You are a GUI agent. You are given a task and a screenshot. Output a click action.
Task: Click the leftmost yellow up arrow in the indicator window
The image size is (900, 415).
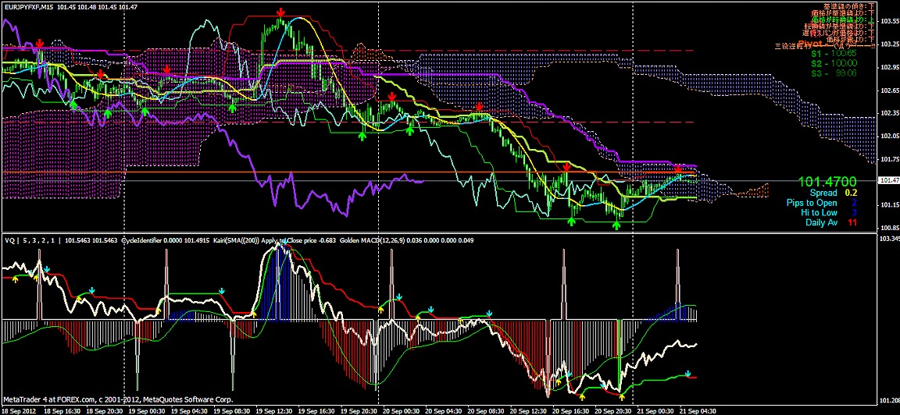click(15, 278)
